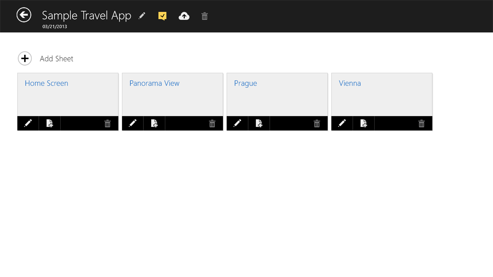Duplicate the Home Screen sheet

tap(50, 123)
